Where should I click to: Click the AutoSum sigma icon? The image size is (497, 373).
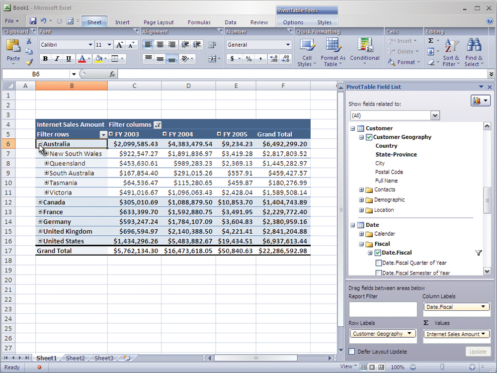pos(431,41)
